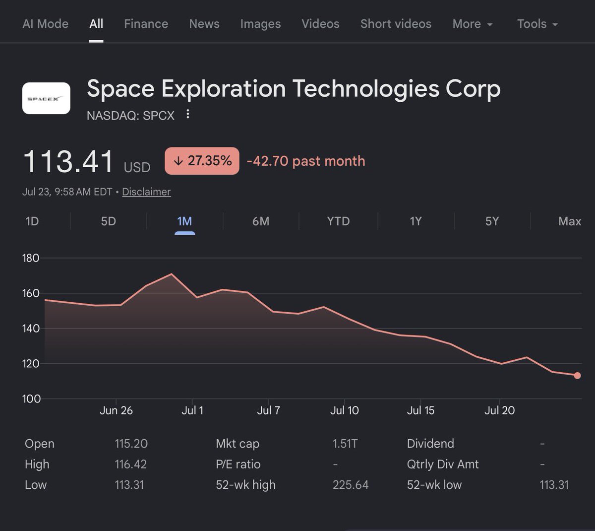
Task: Open the Finance search tab
Action: click(x=146, y=24)
